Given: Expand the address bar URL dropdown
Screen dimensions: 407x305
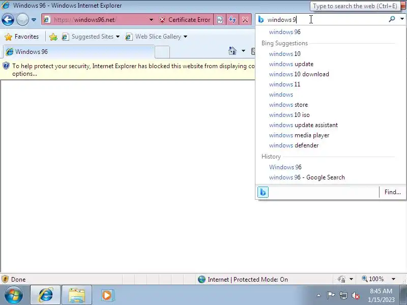Looking at the screenshot, I should 151,20.
